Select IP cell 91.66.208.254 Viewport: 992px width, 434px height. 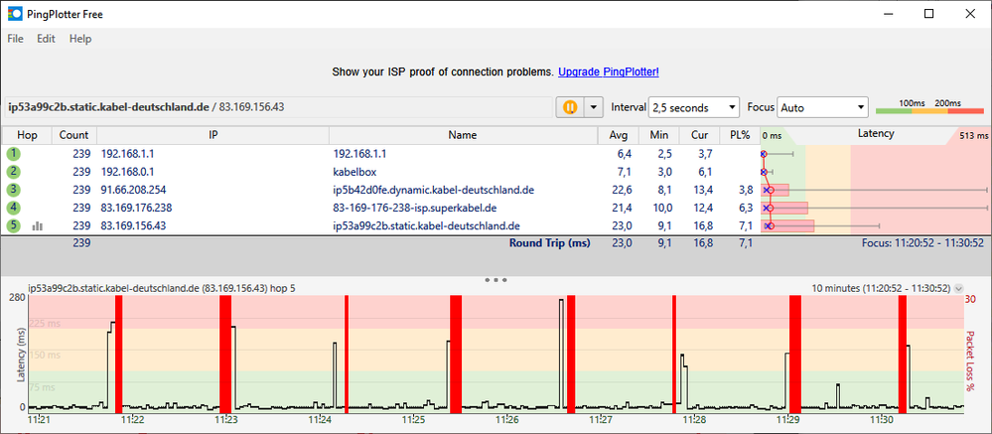[133, 190]
